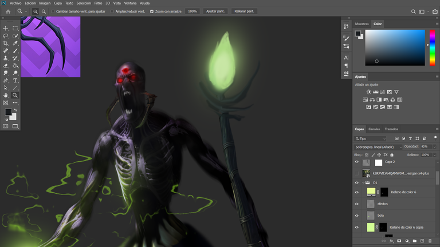Open the Ajustes panel menu
Image resolution: width=440 pixels, height=247 pixels.
437,77
